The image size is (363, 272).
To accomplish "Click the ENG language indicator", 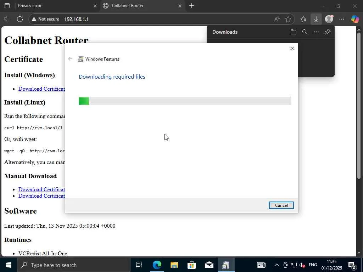I will tap(313, 265).
